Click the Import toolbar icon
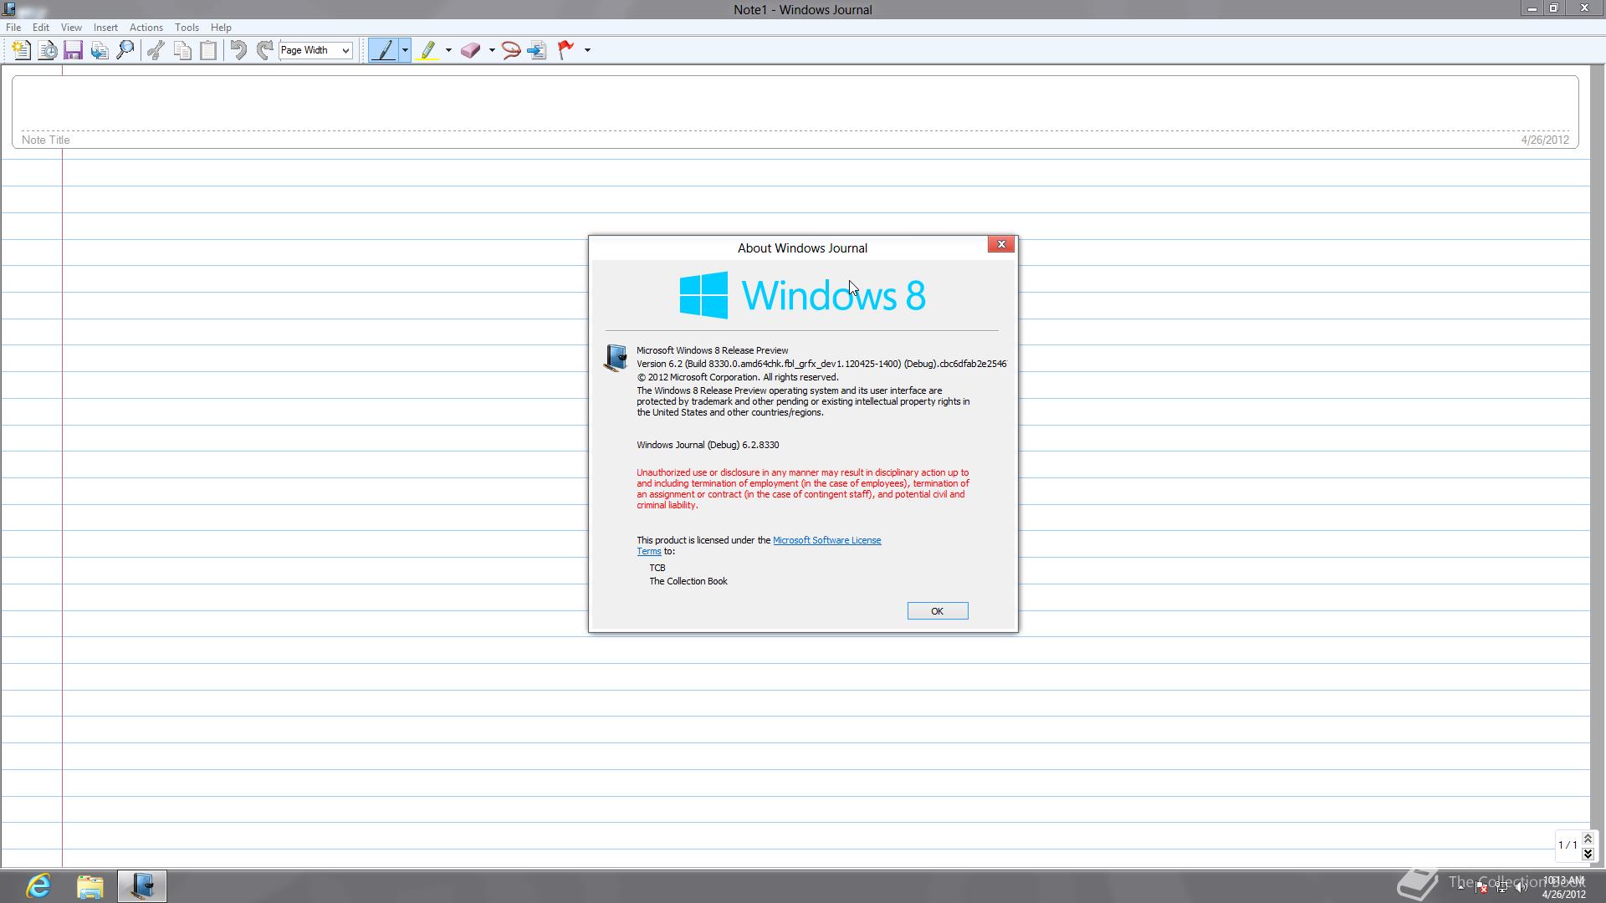Screen dimensions: 1606x903 pyautogui.click(x=100, y=50)
